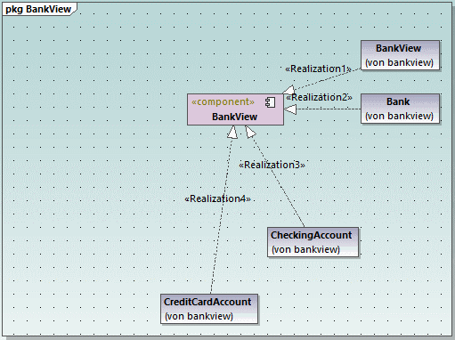
Task: Click the Realization3 label
Action: 272,165
